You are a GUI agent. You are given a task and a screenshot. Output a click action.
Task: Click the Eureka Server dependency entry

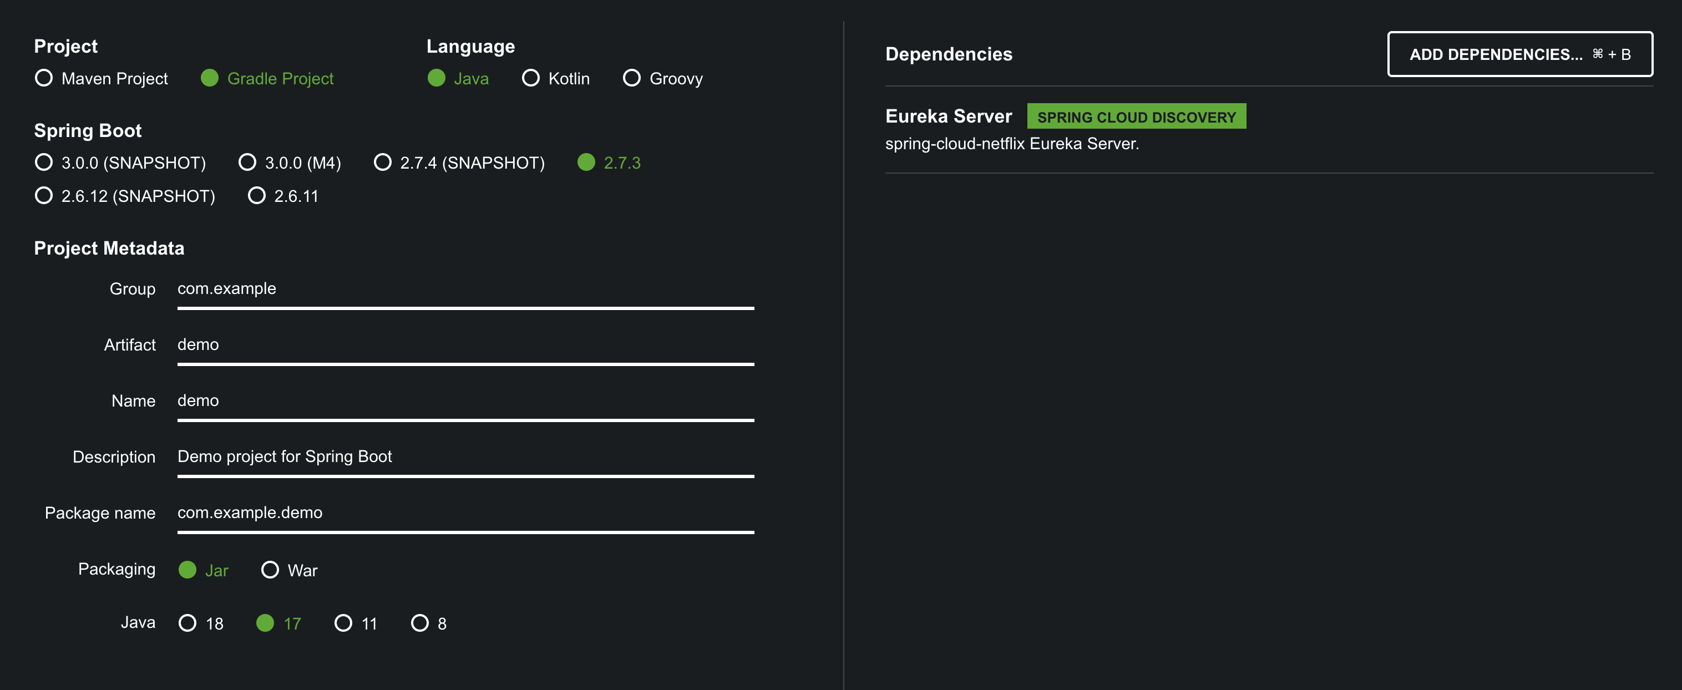pyautogui.click(x=948, y=117)
